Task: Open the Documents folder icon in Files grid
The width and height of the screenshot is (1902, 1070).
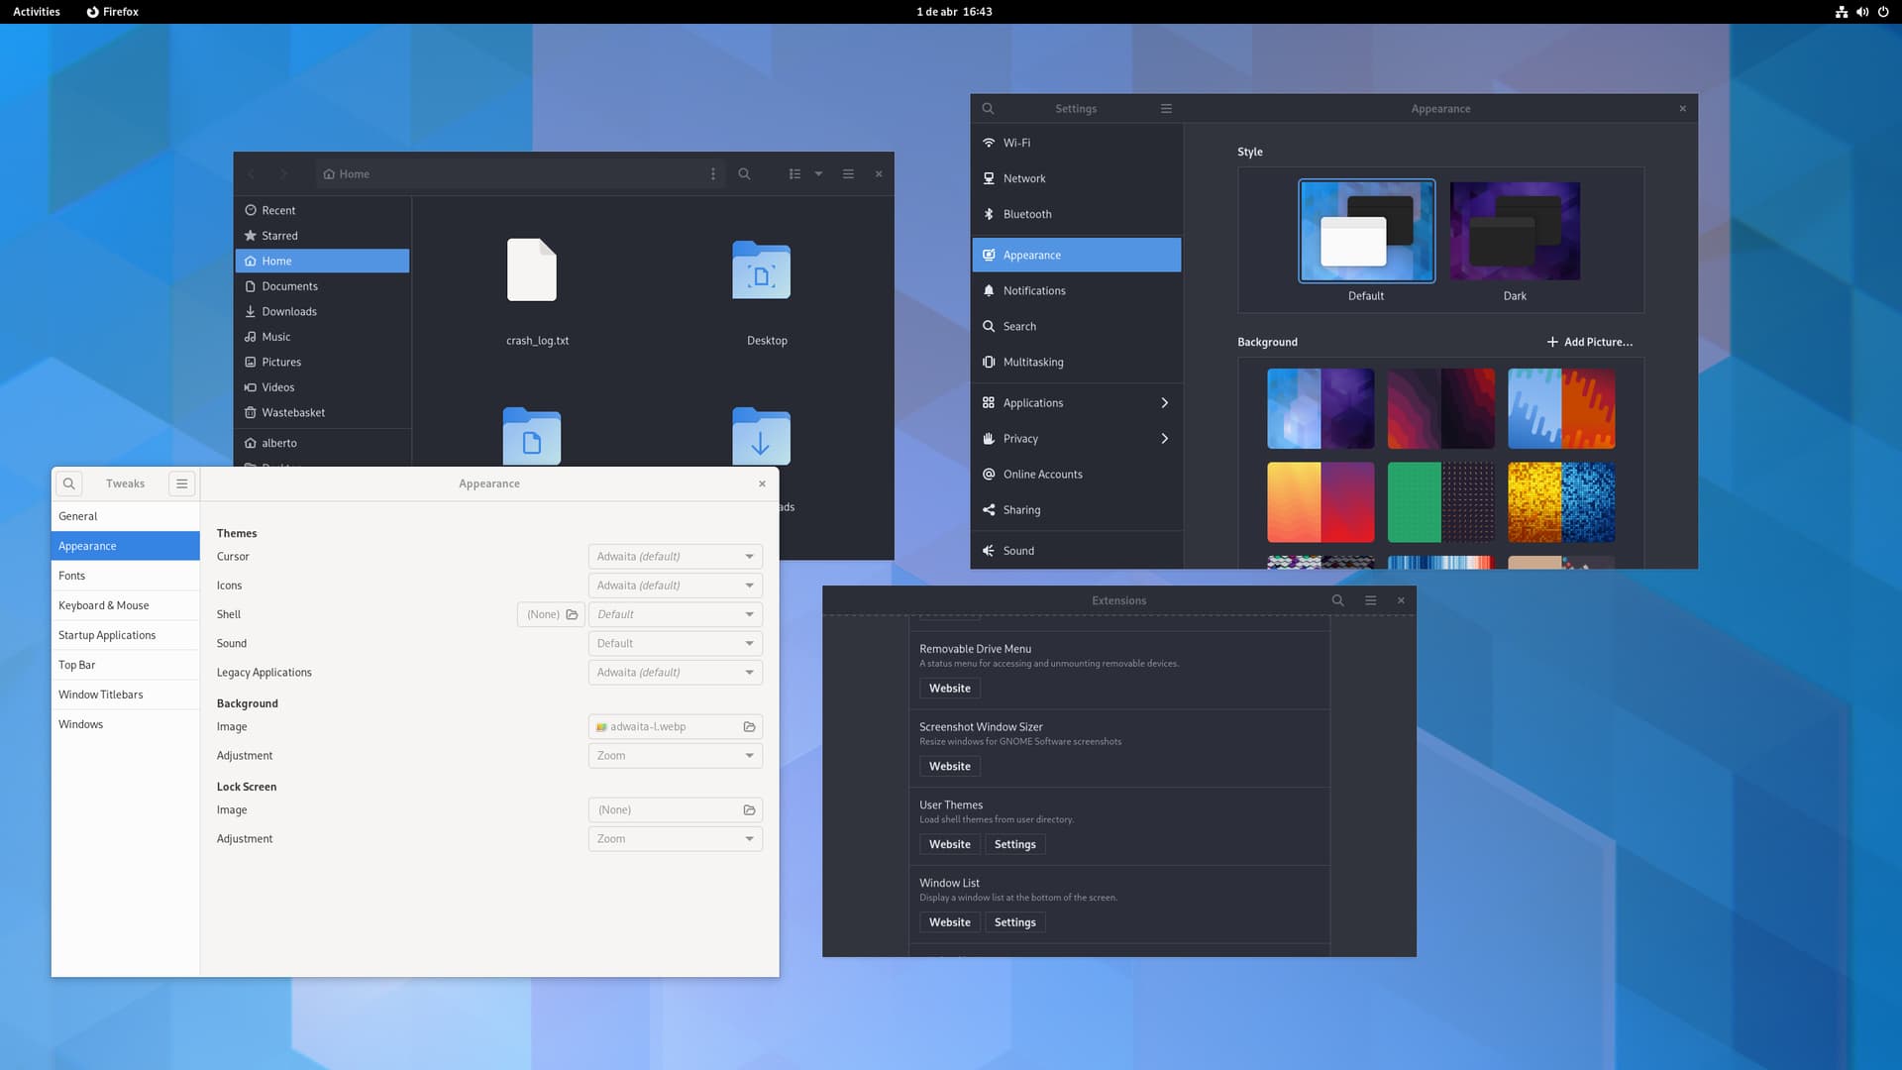Action: [x=532, y=436]
